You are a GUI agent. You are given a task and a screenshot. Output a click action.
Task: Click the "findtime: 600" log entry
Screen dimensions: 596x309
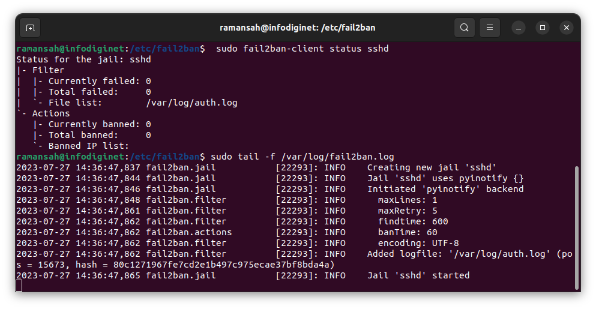(x=413, y=221)
